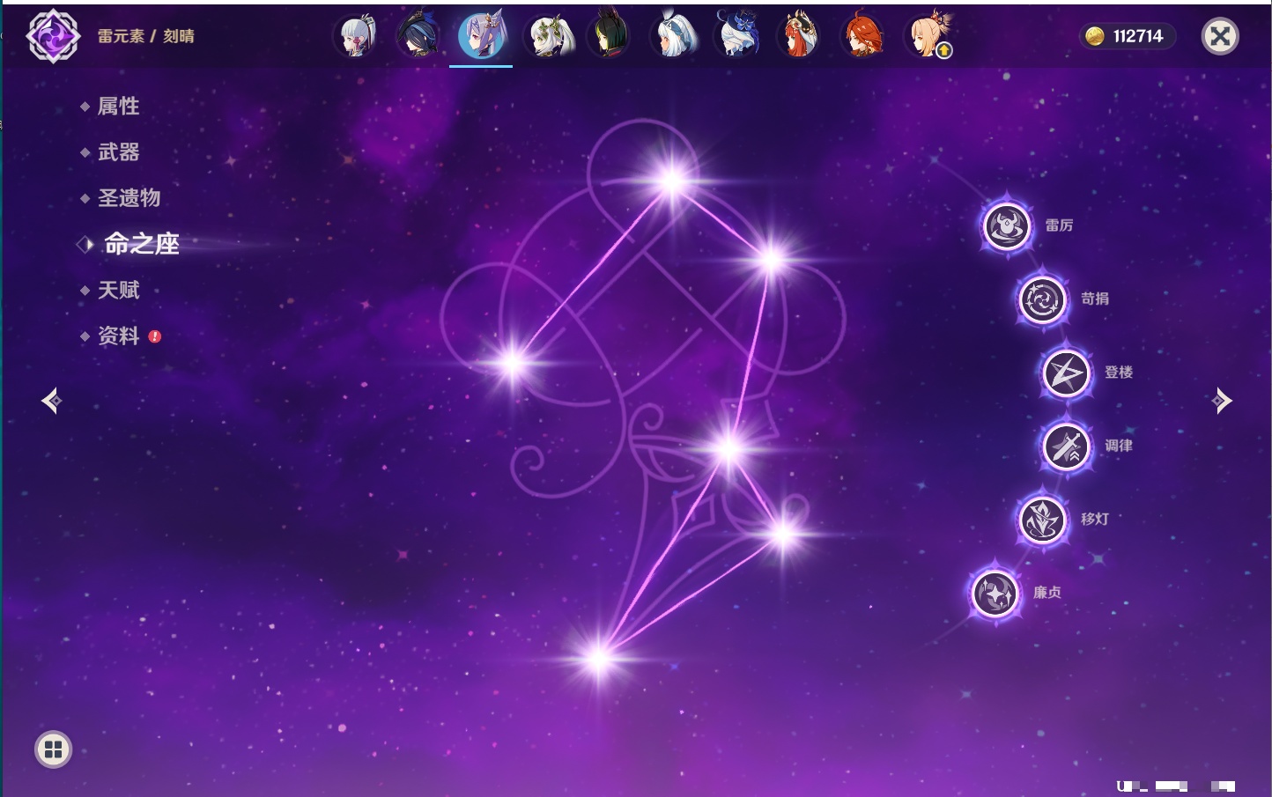Image resolution: width=1272 pixels, height=797 pixels.
Task: Go to the 武器 weapon page
Action: [118, 152]
